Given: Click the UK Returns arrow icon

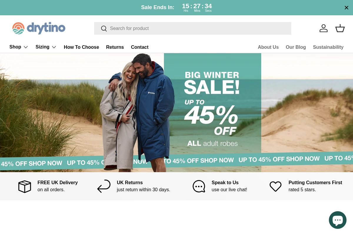Looking at the screenshot, I should pyautogui.click(x=104, y=186).
